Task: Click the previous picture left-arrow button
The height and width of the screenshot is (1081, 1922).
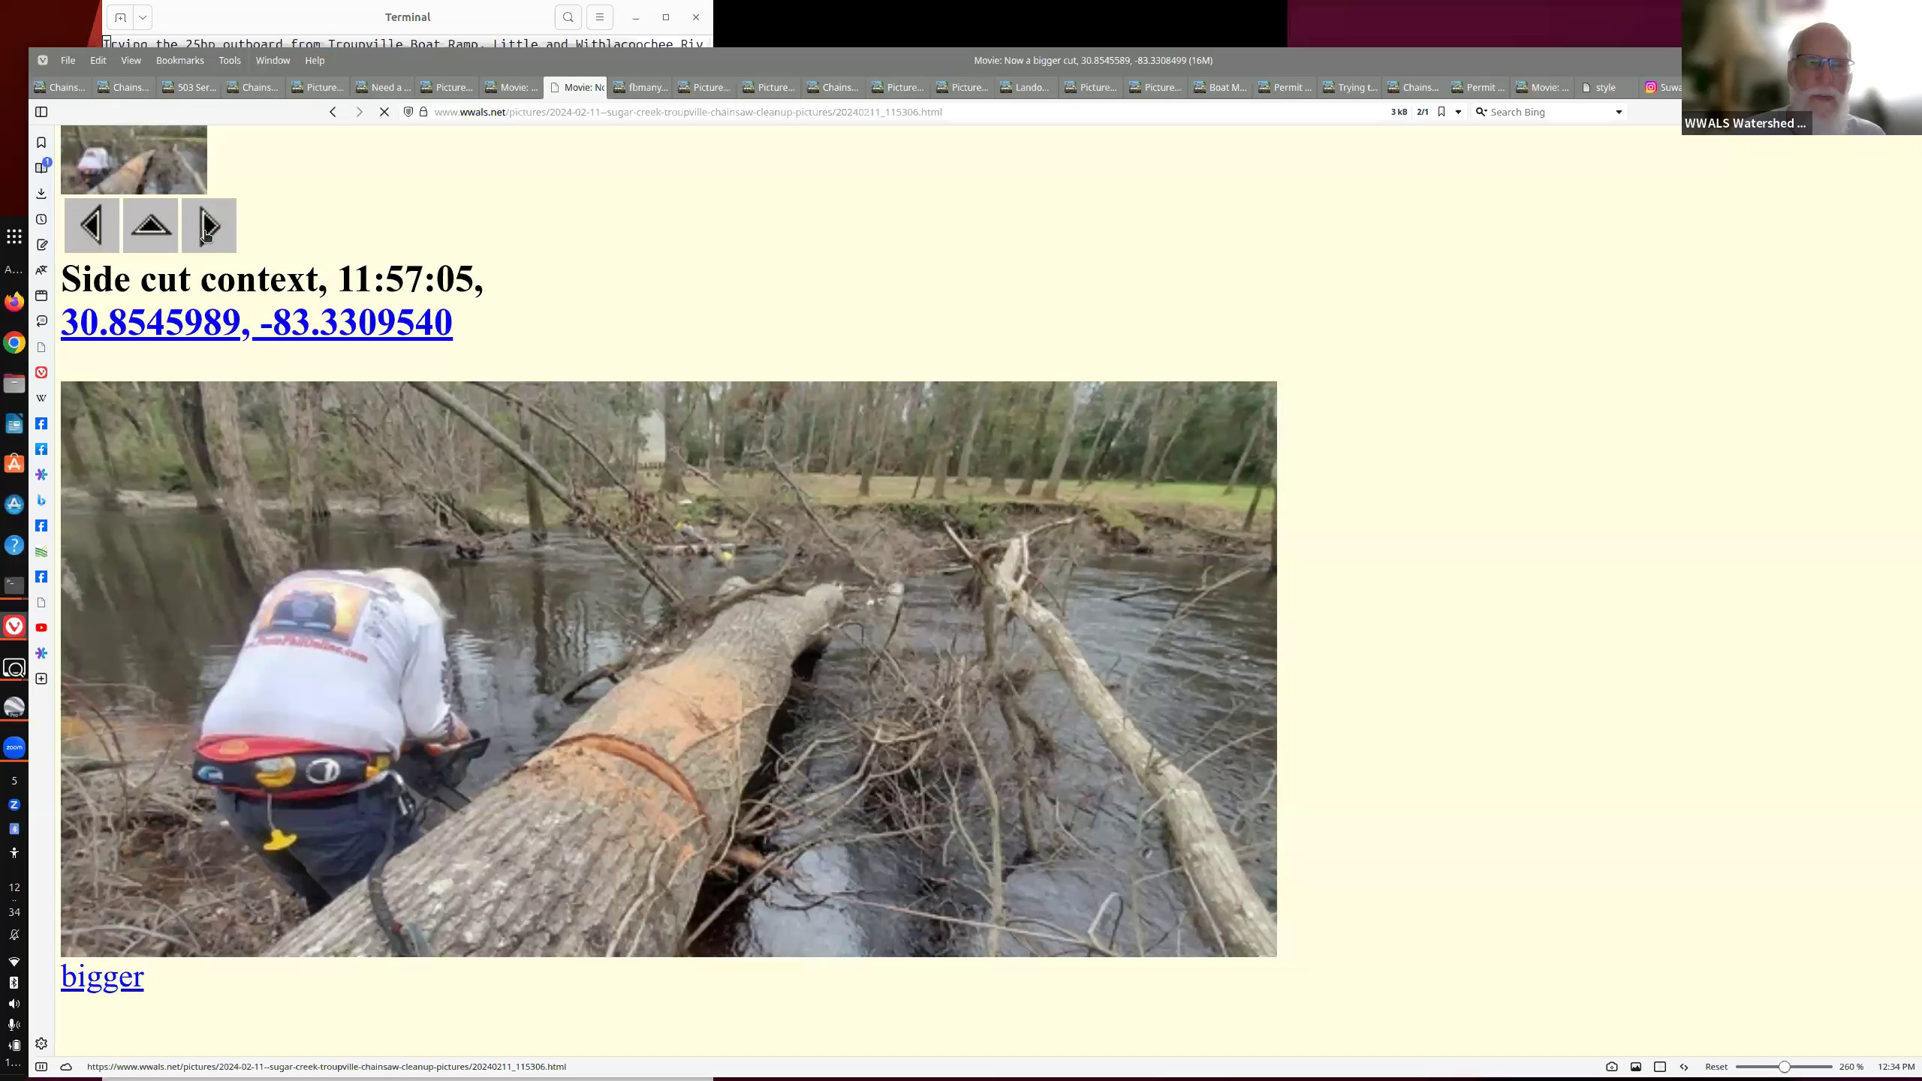Action: (x=92, y=225)
